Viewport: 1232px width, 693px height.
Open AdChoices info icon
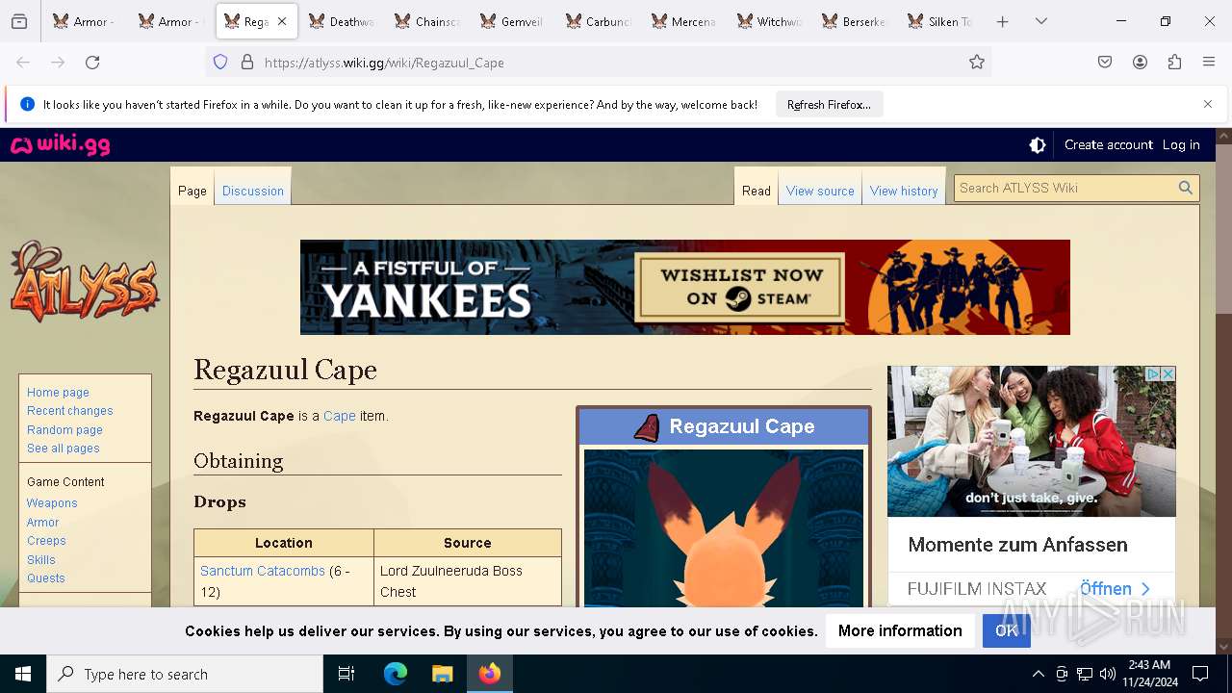click(1153, 373)
